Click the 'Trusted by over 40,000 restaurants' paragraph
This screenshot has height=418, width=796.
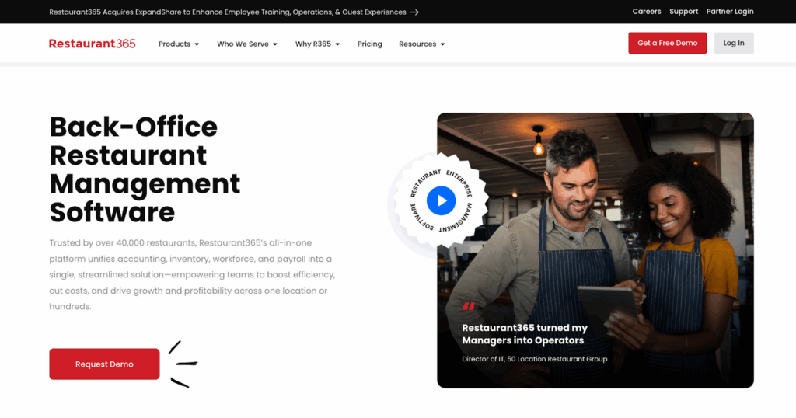point(193,274)
